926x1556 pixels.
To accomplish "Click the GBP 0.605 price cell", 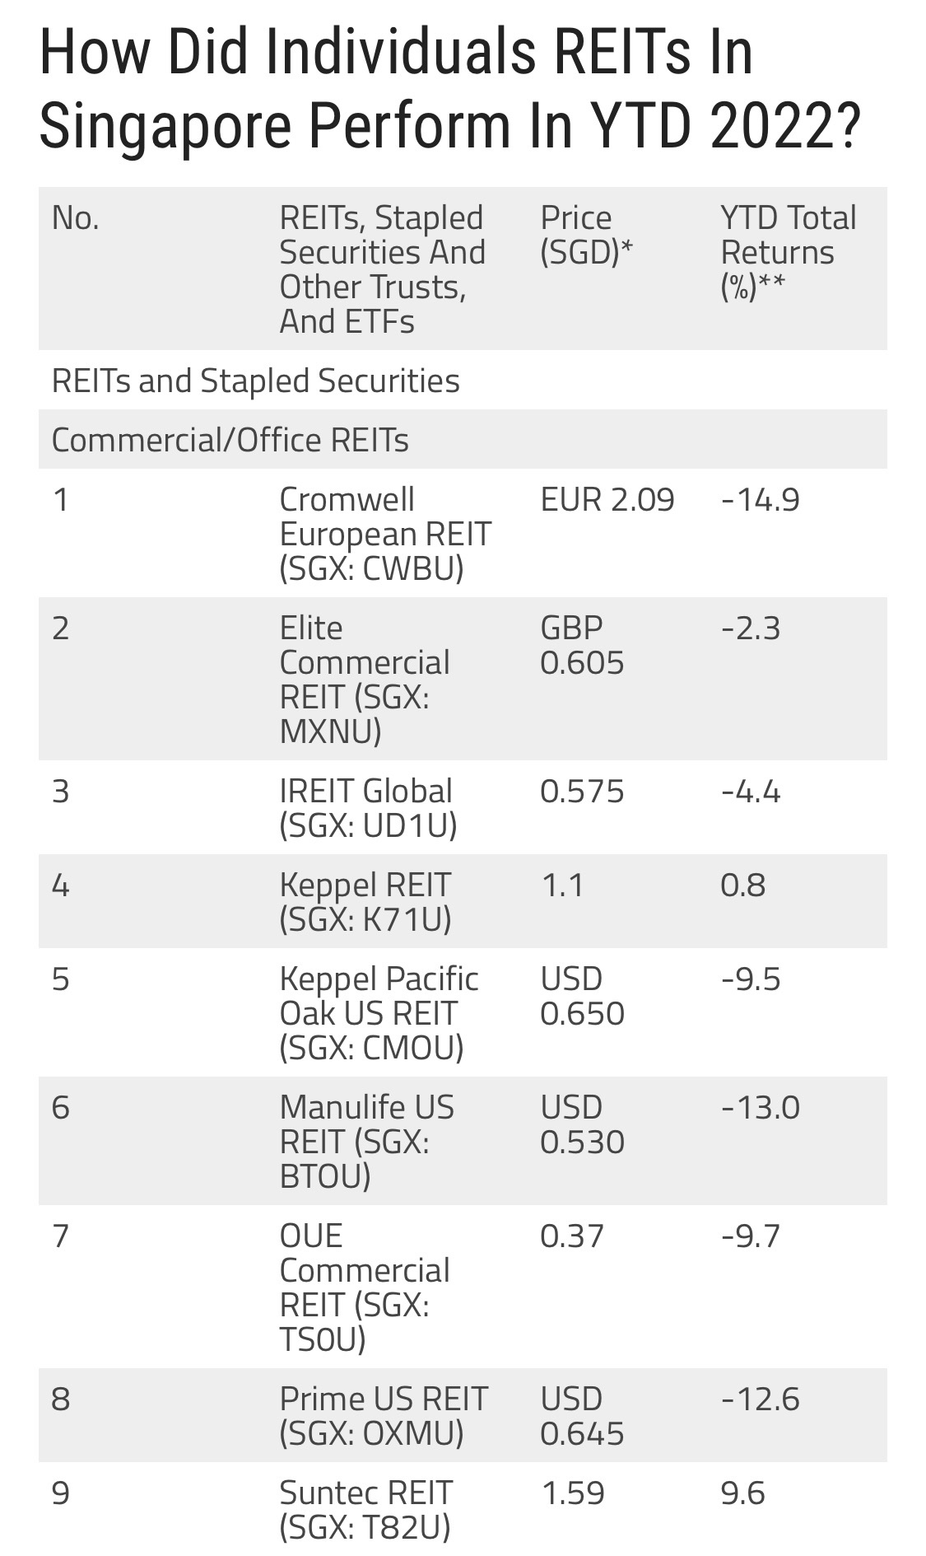I will click(582, 646).
